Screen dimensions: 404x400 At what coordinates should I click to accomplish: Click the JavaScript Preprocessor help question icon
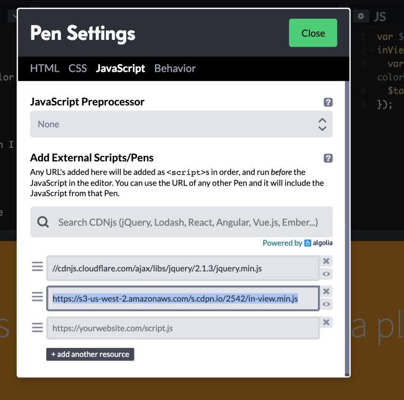(328, 103)
